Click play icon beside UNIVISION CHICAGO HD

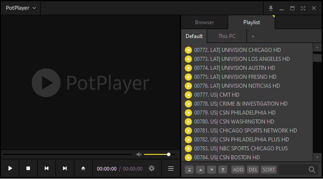tap(188, 50)
